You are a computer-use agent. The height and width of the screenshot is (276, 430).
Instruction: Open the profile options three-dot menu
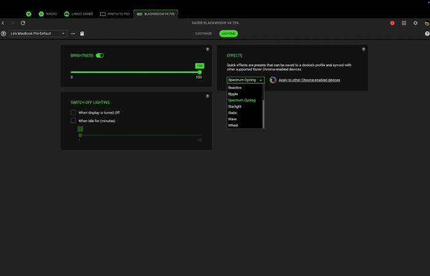(x=73, y=33)
